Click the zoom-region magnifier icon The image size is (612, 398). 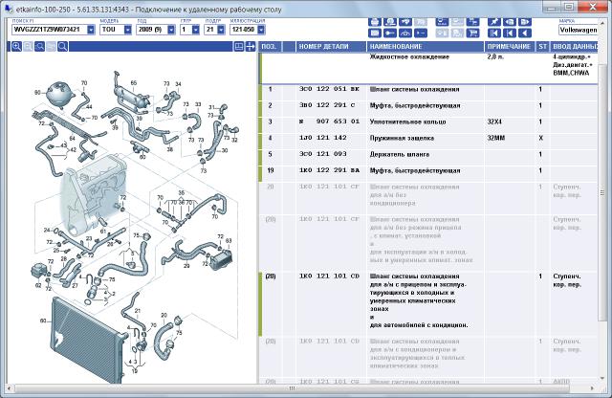pos(39,47)
